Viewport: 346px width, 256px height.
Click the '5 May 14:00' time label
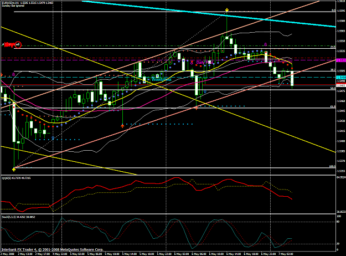pos(130,254)
